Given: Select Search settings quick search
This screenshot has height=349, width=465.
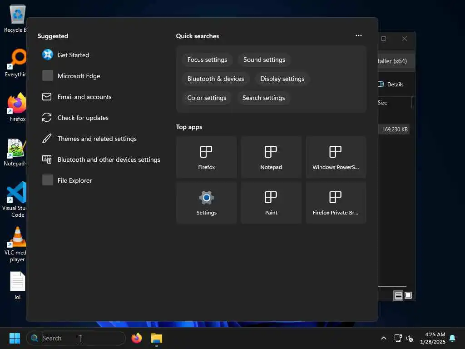Looking at the screenshot, I should 264,98.
